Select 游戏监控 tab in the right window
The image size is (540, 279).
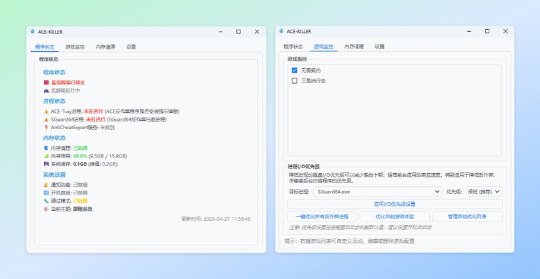324,47
